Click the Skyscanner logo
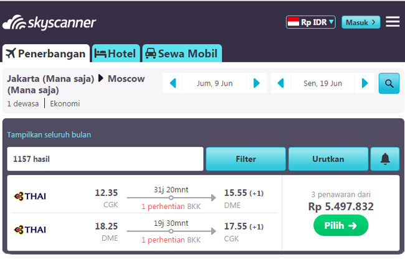 (x=49, y=24)
